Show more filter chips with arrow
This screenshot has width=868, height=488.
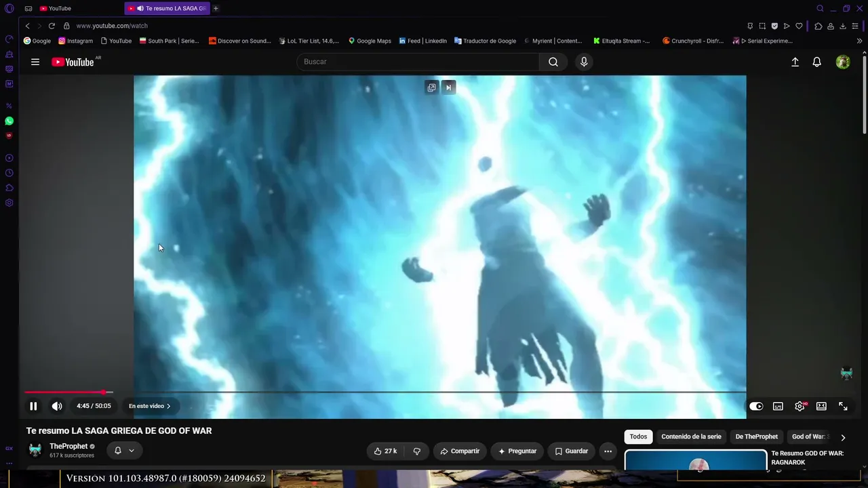[843, 437]
